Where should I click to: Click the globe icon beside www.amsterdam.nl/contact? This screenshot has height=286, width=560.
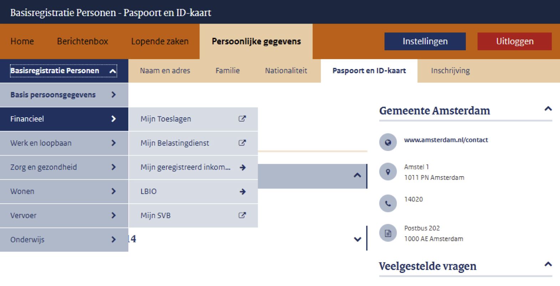pos(388,142)
